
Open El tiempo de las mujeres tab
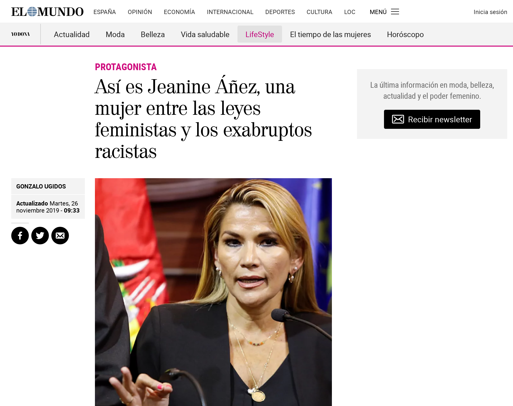[330, 34]
